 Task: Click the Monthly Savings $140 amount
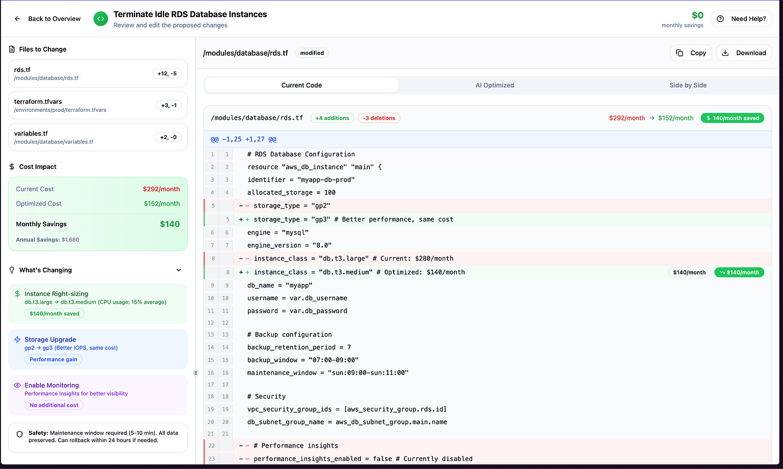coord(170,224)
